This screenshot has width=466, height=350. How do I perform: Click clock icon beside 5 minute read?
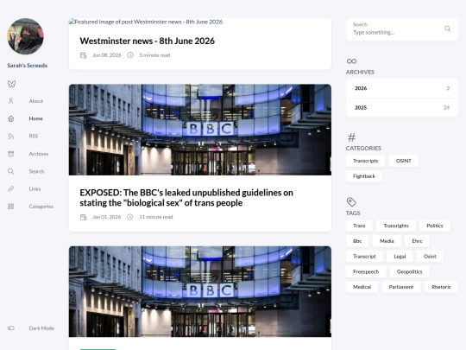(130, 55)
